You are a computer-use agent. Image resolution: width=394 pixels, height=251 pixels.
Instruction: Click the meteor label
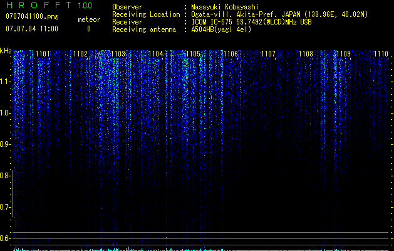(x=89, y=19)
